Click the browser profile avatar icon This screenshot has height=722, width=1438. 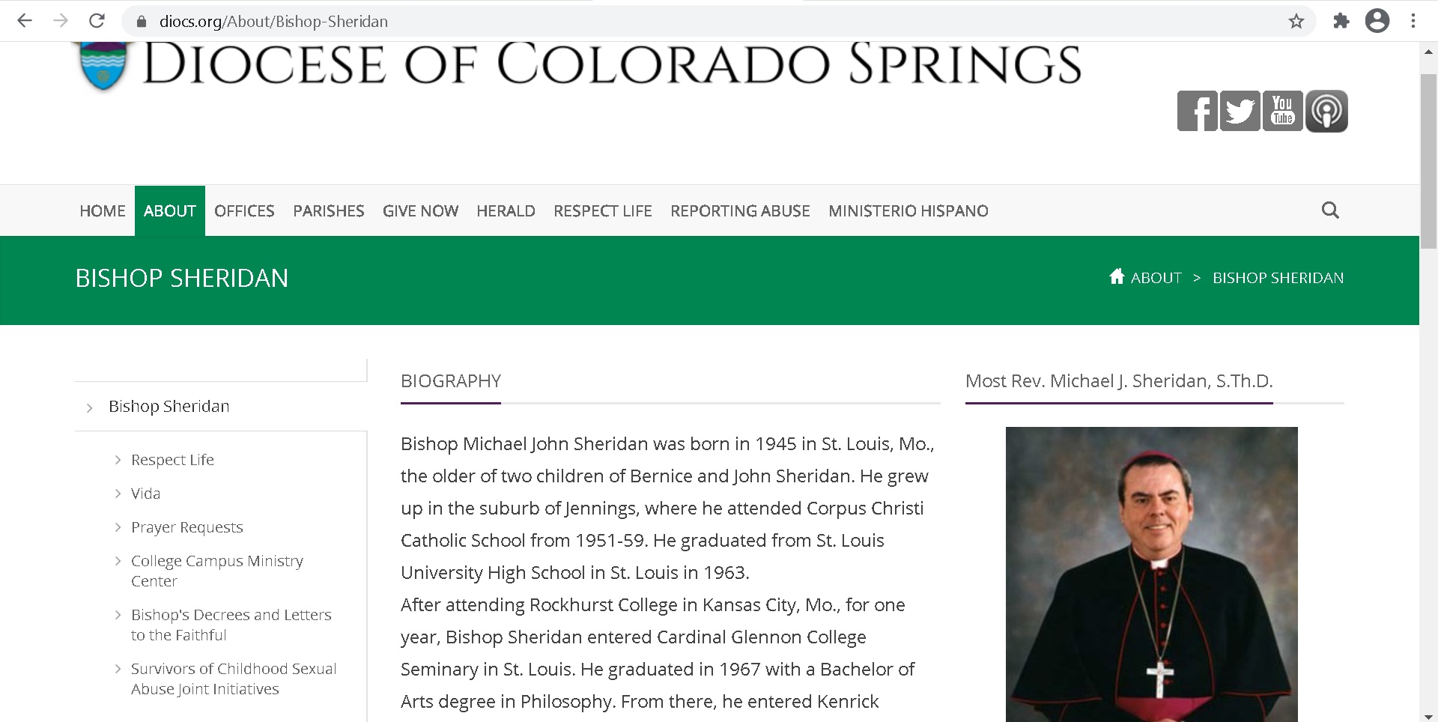1378,20
